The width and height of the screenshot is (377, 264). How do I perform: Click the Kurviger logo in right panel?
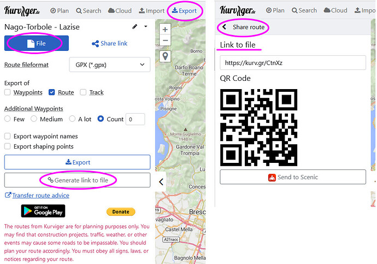[x=238, y=10]
